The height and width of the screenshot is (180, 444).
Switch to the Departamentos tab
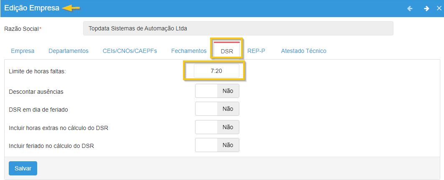pyautogui.click(x=69, y=51)
